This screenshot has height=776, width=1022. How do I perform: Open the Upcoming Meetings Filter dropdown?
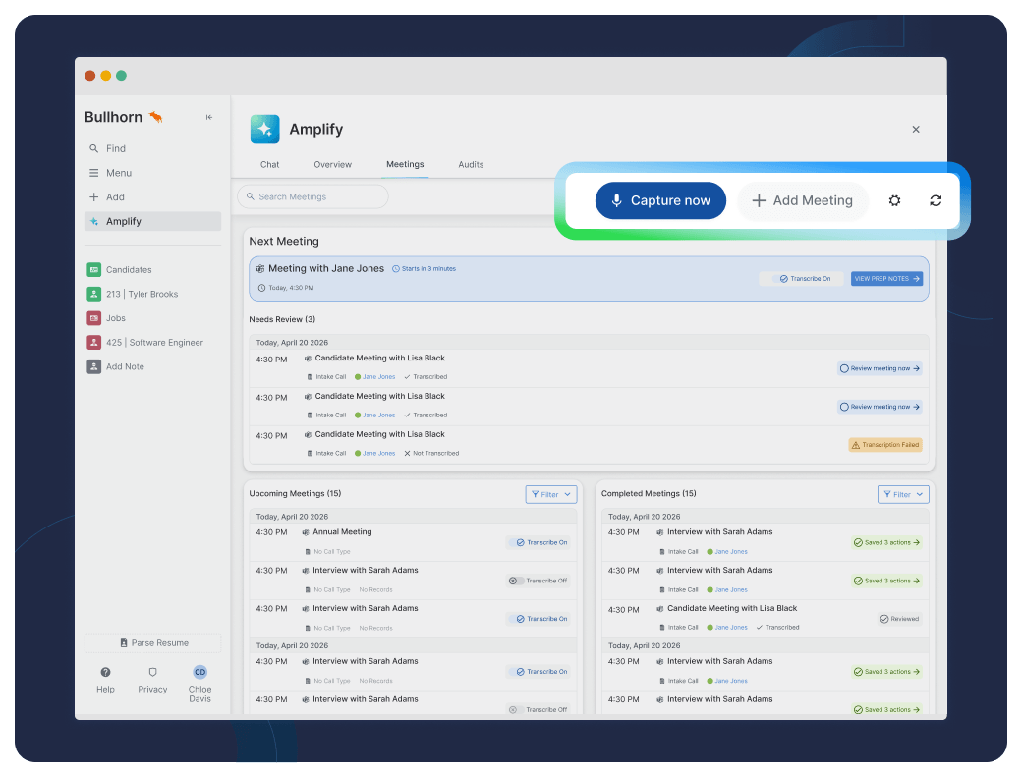550,494
